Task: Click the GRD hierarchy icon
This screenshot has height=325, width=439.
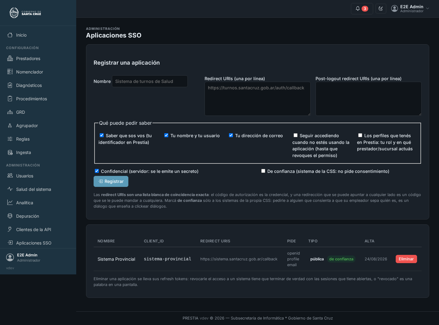Action: coord(10,112)
